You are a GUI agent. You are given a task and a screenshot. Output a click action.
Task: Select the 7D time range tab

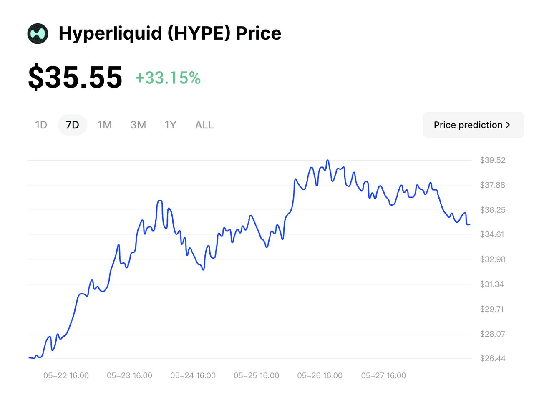73,125
